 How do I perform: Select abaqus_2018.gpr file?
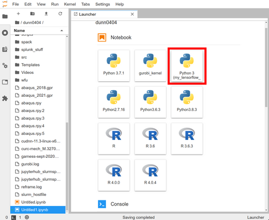(x=38, y=88)
